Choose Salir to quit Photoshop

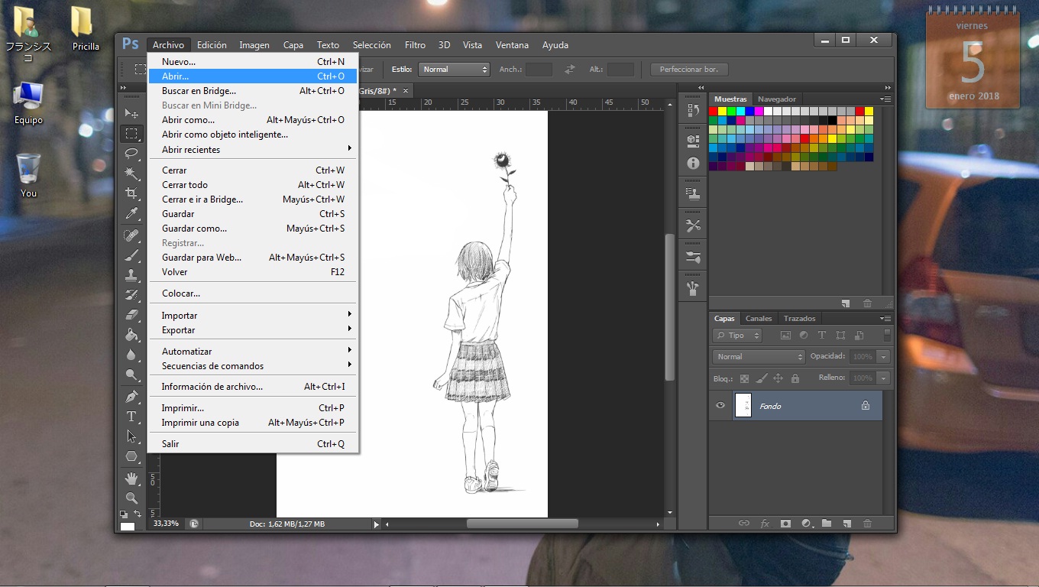tap(252, 444)
